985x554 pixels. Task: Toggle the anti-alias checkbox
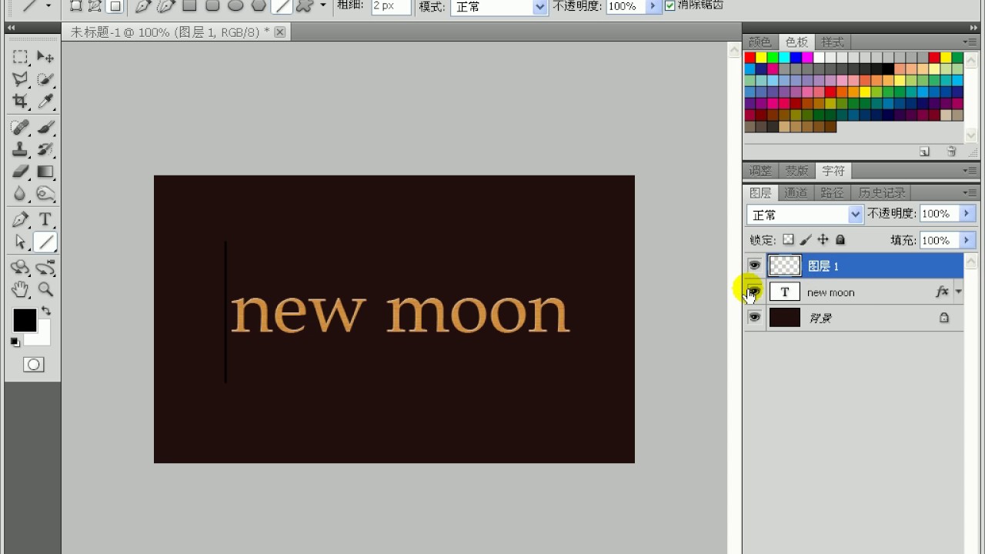[669, 5]
